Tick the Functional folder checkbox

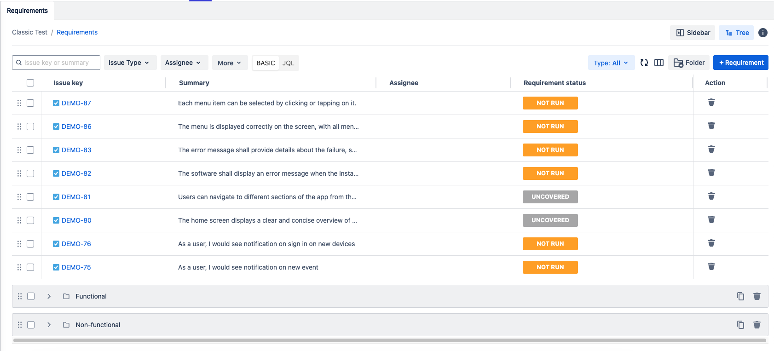point(31,296)
